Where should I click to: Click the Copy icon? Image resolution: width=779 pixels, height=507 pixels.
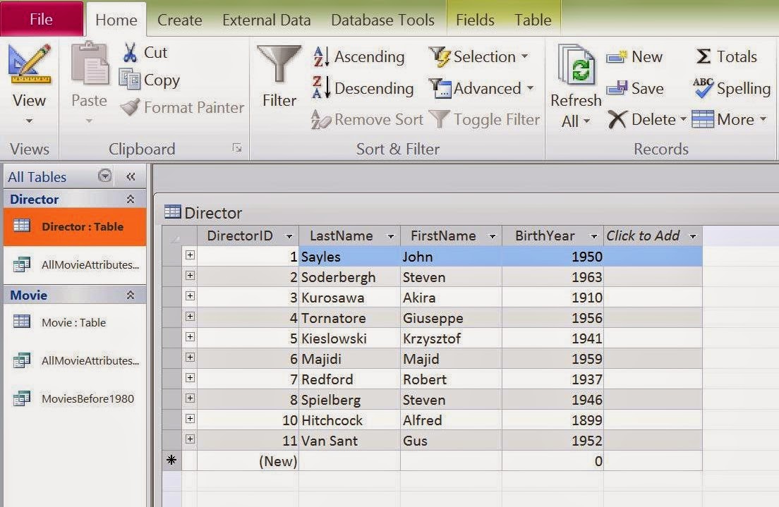point(131,80)
